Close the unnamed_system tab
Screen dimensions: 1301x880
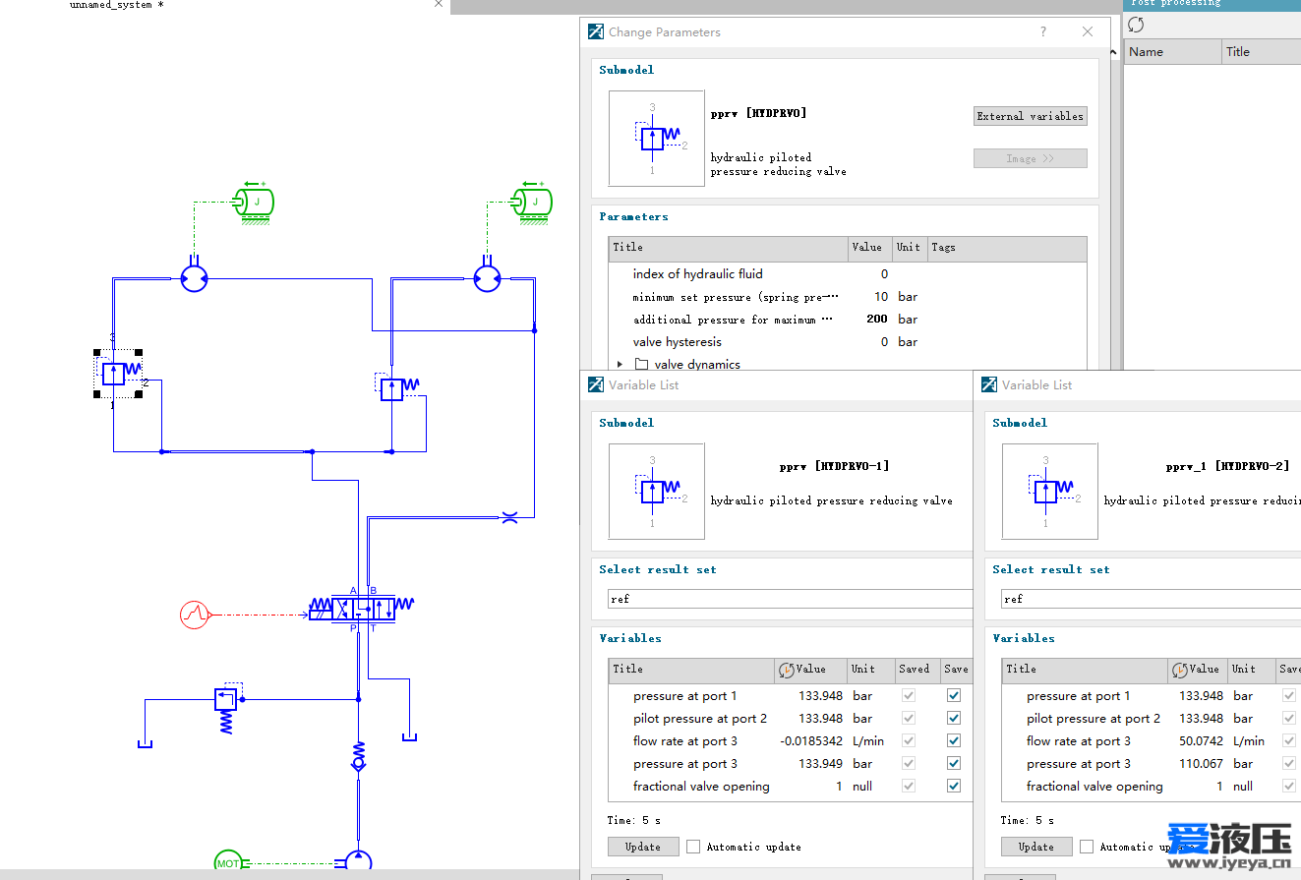(x=439, y=5)
